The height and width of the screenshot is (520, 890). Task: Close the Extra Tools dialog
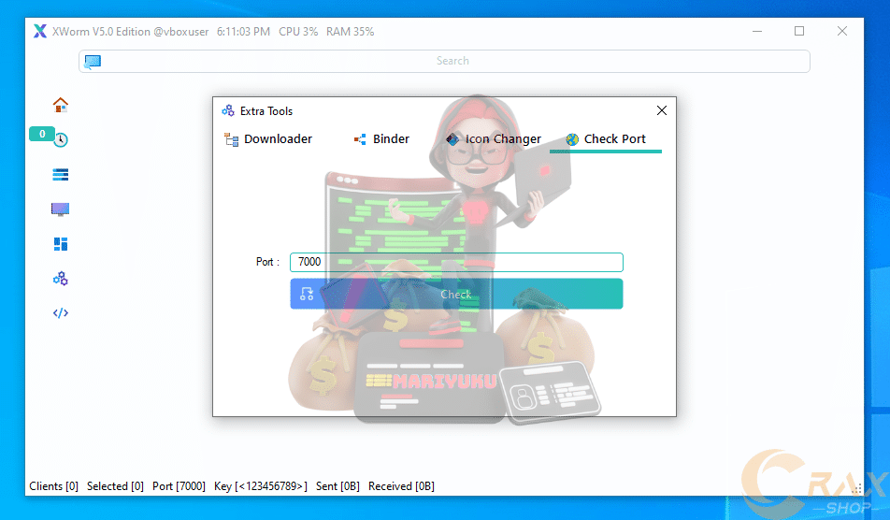point(662,110)
